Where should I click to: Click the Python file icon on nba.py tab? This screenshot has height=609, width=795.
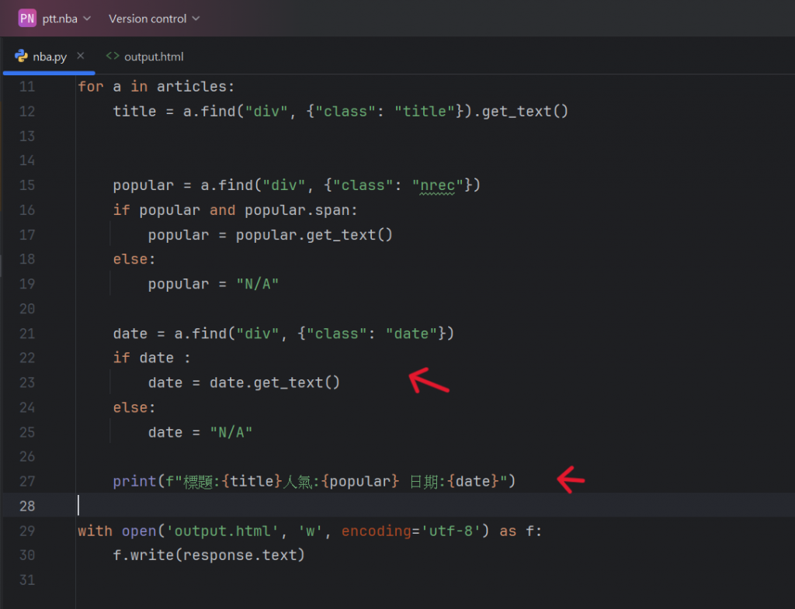(x=21, y=56)
